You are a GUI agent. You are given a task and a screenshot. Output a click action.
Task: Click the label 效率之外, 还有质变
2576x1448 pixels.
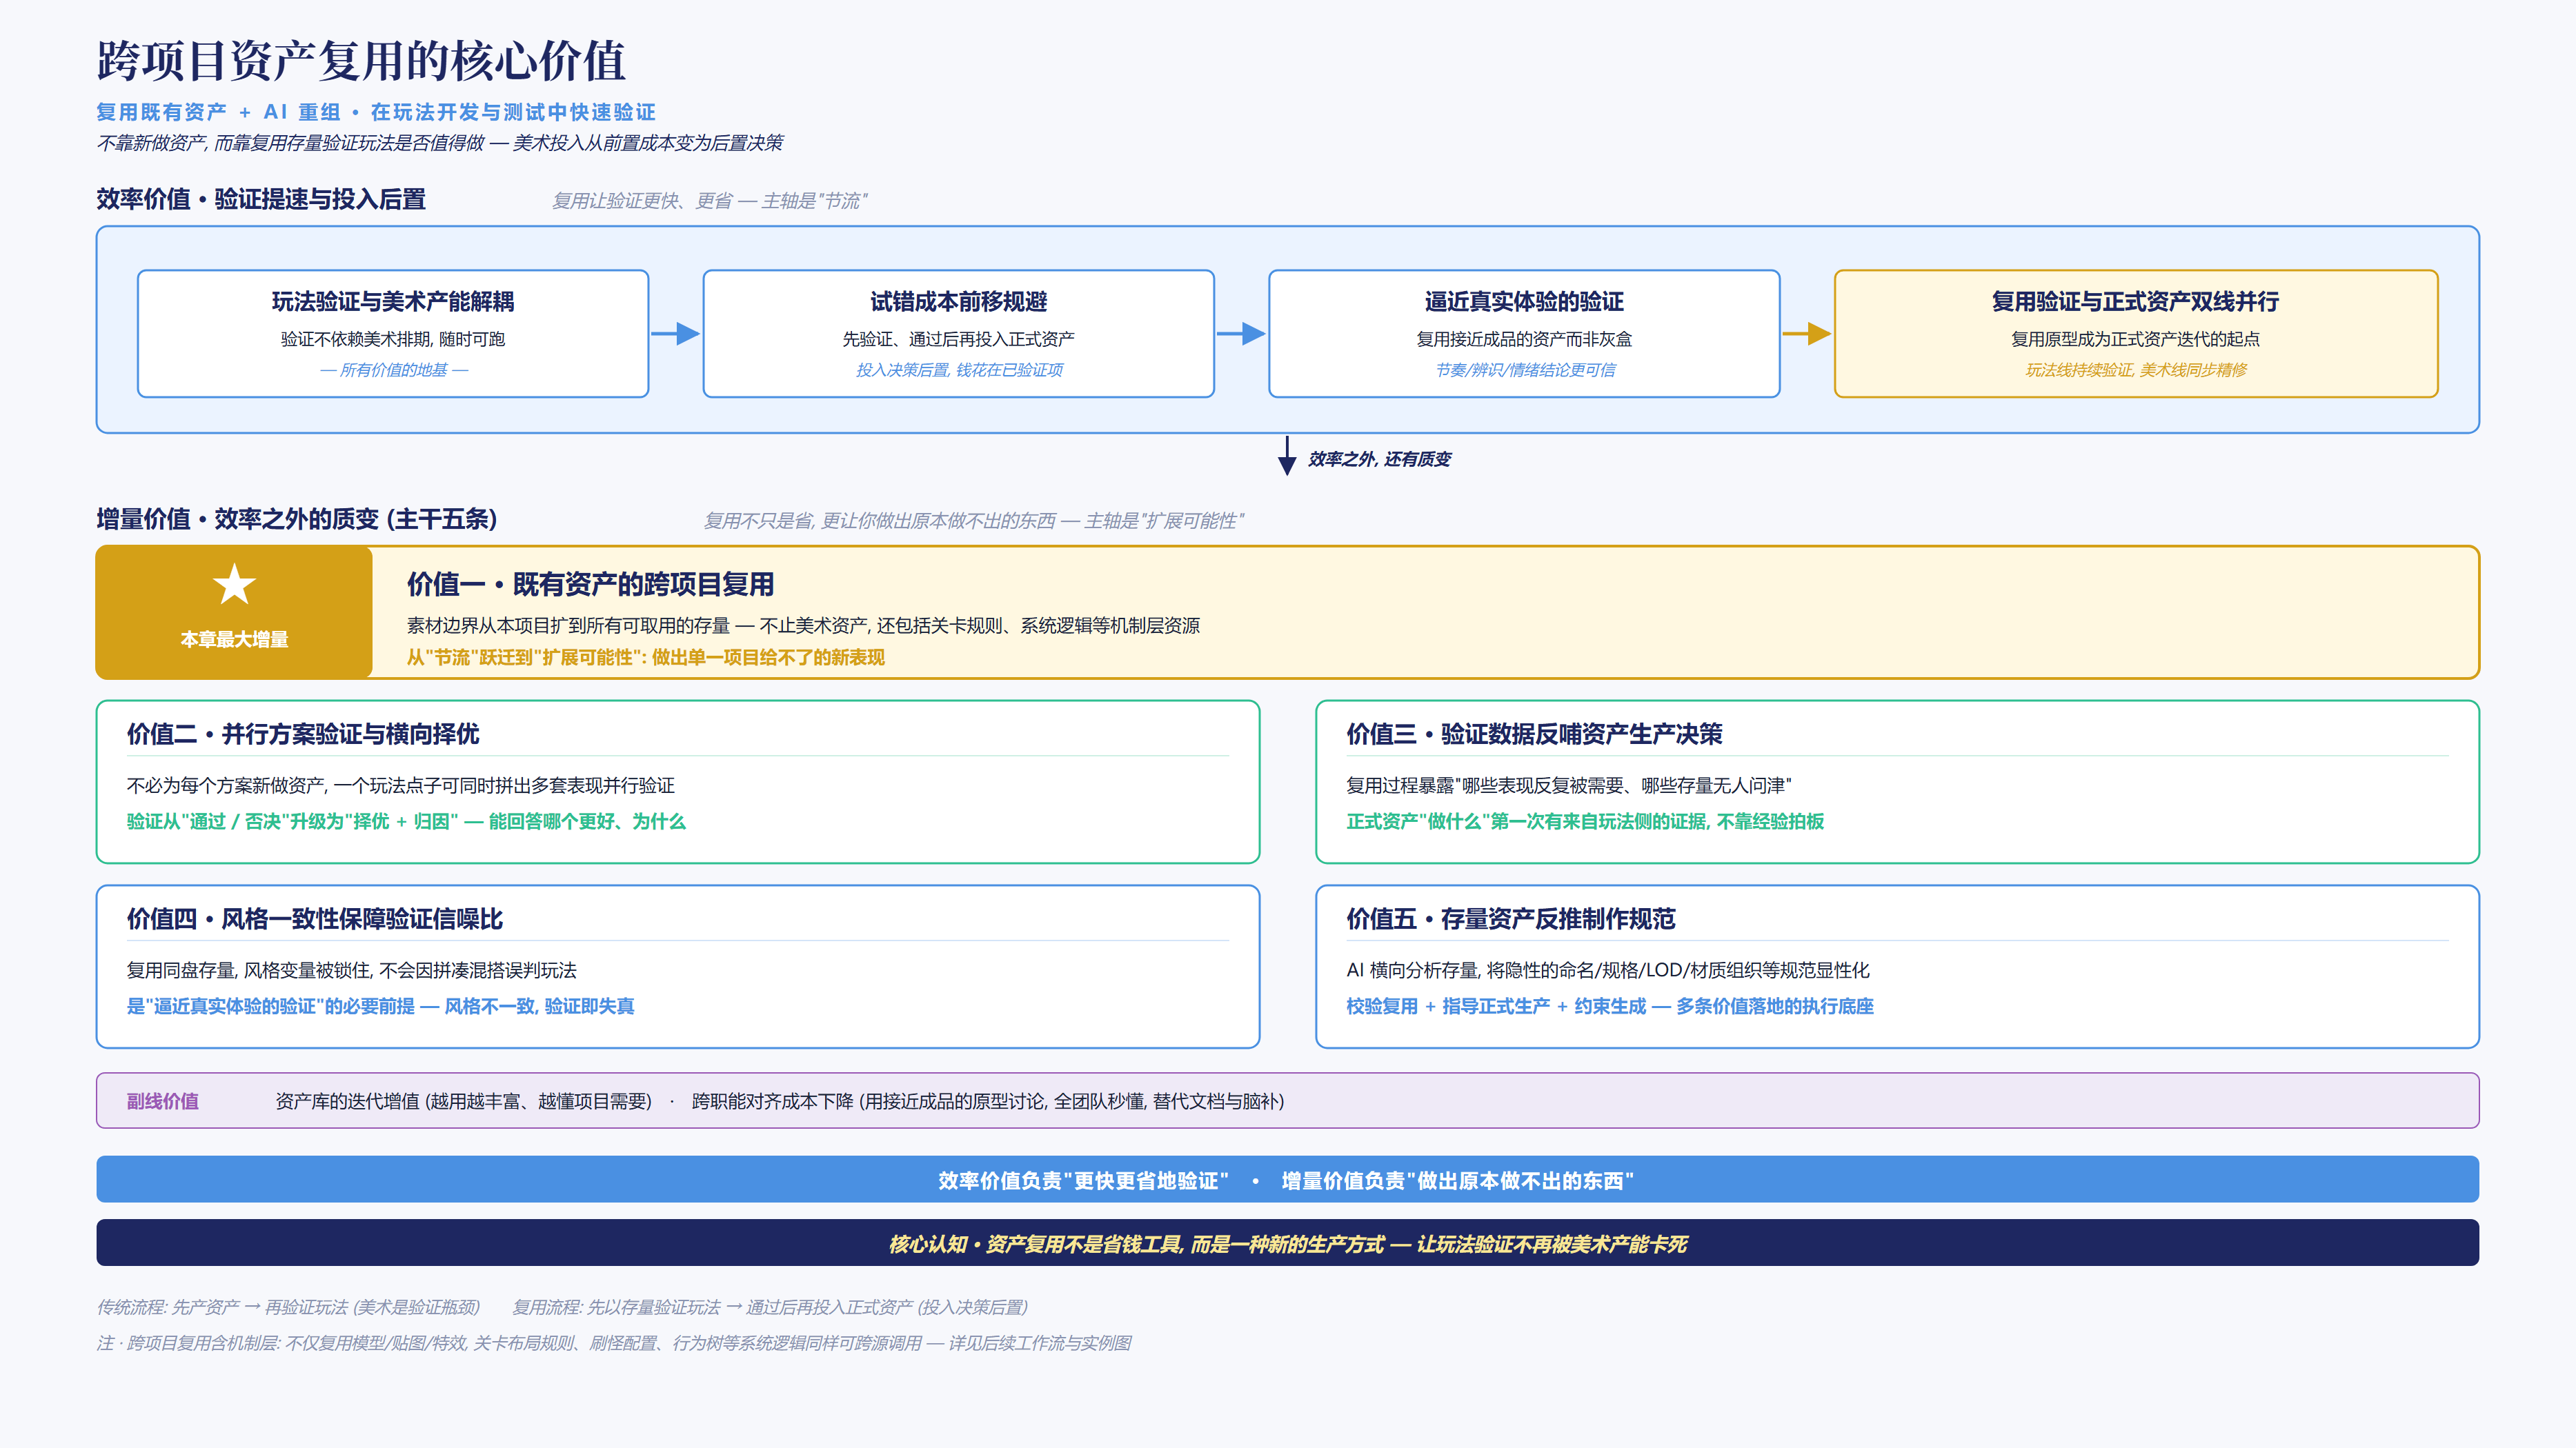click(x=1379, y=459)
